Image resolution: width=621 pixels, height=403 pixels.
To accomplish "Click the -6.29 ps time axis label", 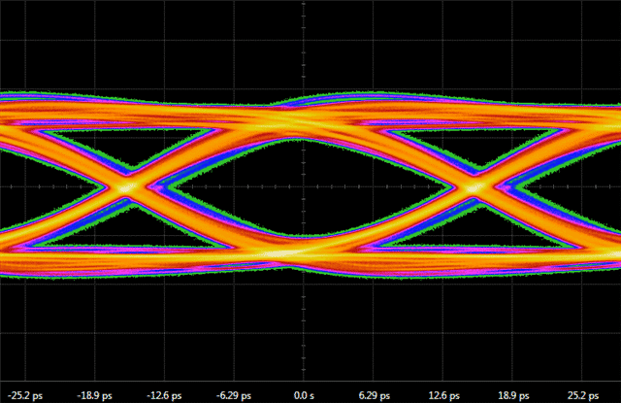I will click(x=234, y=395).
